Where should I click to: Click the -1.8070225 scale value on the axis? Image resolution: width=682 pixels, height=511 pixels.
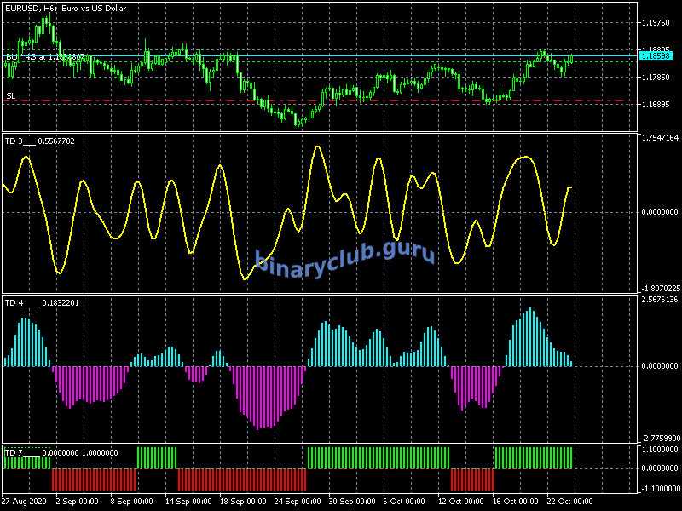coord(659,289)
